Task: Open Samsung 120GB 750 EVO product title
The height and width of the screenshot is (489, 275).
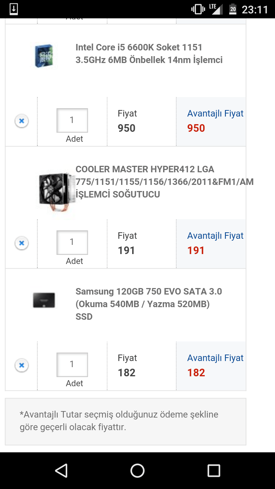Action: point(149,304)
